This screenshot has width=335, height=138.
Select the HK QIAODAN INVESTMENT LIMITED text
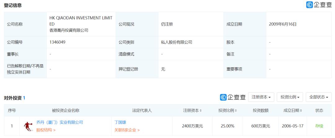point(81,21)
